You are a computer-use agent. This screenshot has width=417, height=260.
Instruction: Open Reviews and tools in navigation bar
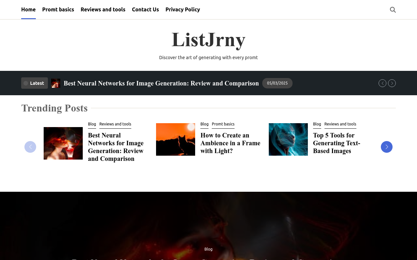click(x=103, y=9)
